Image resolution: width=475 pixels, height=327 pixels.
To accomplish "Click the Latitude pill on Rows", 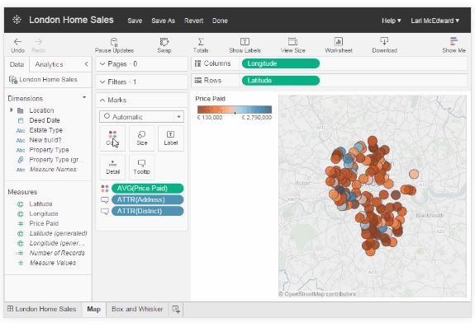I will (281, 81).
